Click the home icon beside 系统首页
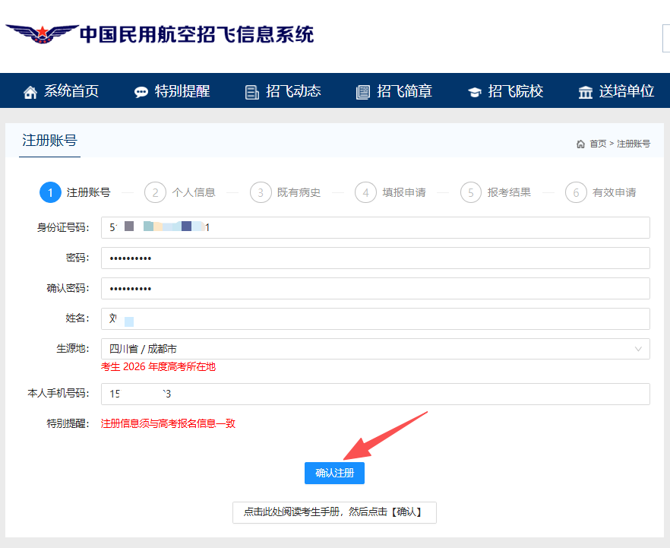The image size is (670, 548). coord(30,92)
